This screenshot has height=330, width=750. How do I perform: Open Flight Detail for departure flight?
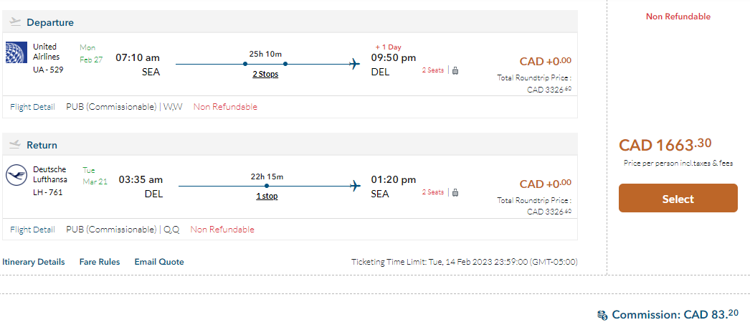click(32, 107)
